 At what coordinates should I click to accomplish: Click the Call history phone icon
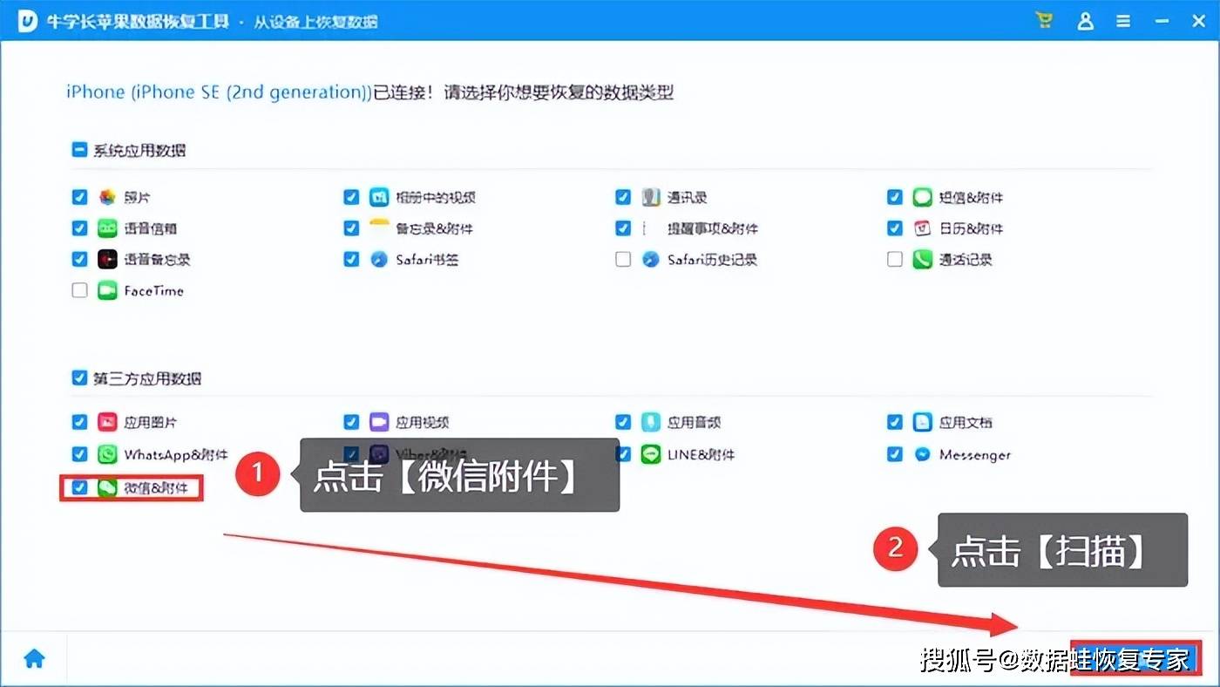(923, 259)
